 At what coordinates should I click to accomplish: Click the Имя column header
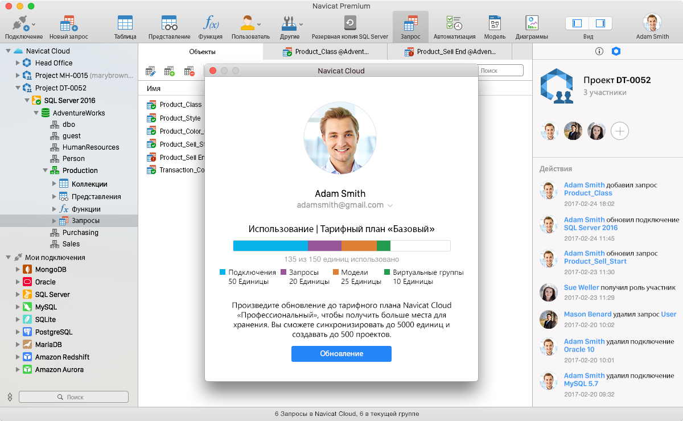pyautogui.click(x=154, y=89)
